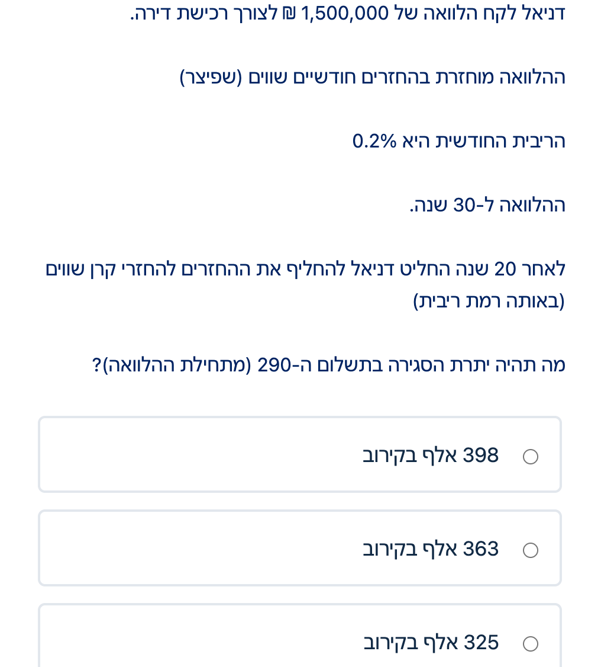Click the word שפיצר in parentheses
The image size is (601, 667).
211,78
